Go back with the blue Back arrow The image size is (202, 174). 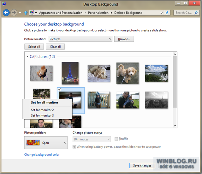coord(6,13)
